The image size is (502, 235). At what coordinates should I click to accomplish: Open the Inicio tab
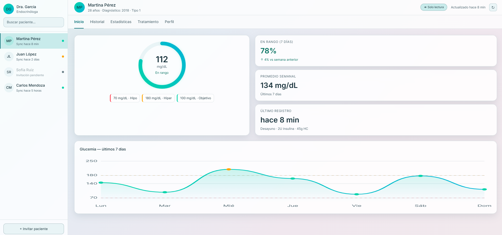pyautogui.click(x=79, y=22)
